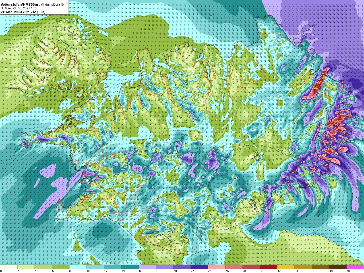Pick the 12–14 teal legend swatch
The width and height of the screenshot is (364, 273).
[113, 267]
